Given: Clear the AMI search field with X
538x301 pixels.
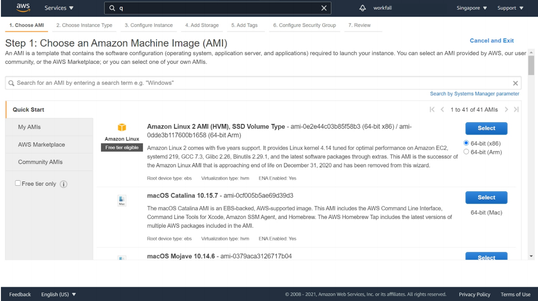Looking at the screenshot, I should [x=515, y=83].
